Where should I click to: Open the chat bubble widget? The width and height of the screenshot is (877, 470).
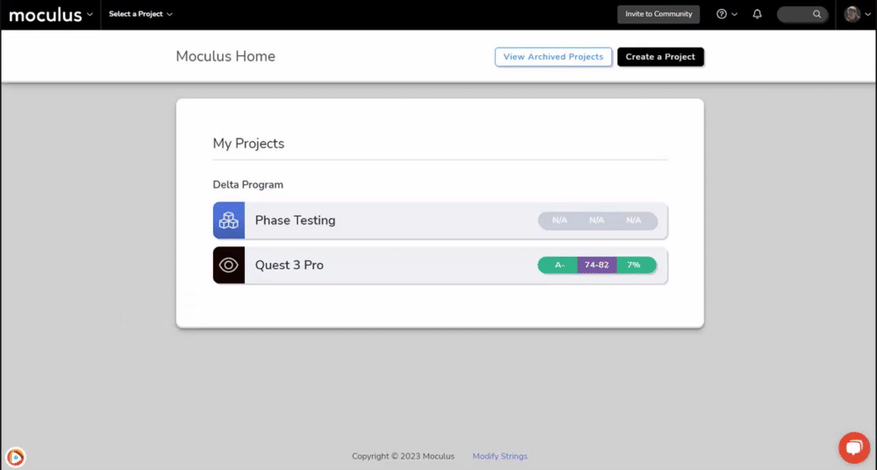854,447
